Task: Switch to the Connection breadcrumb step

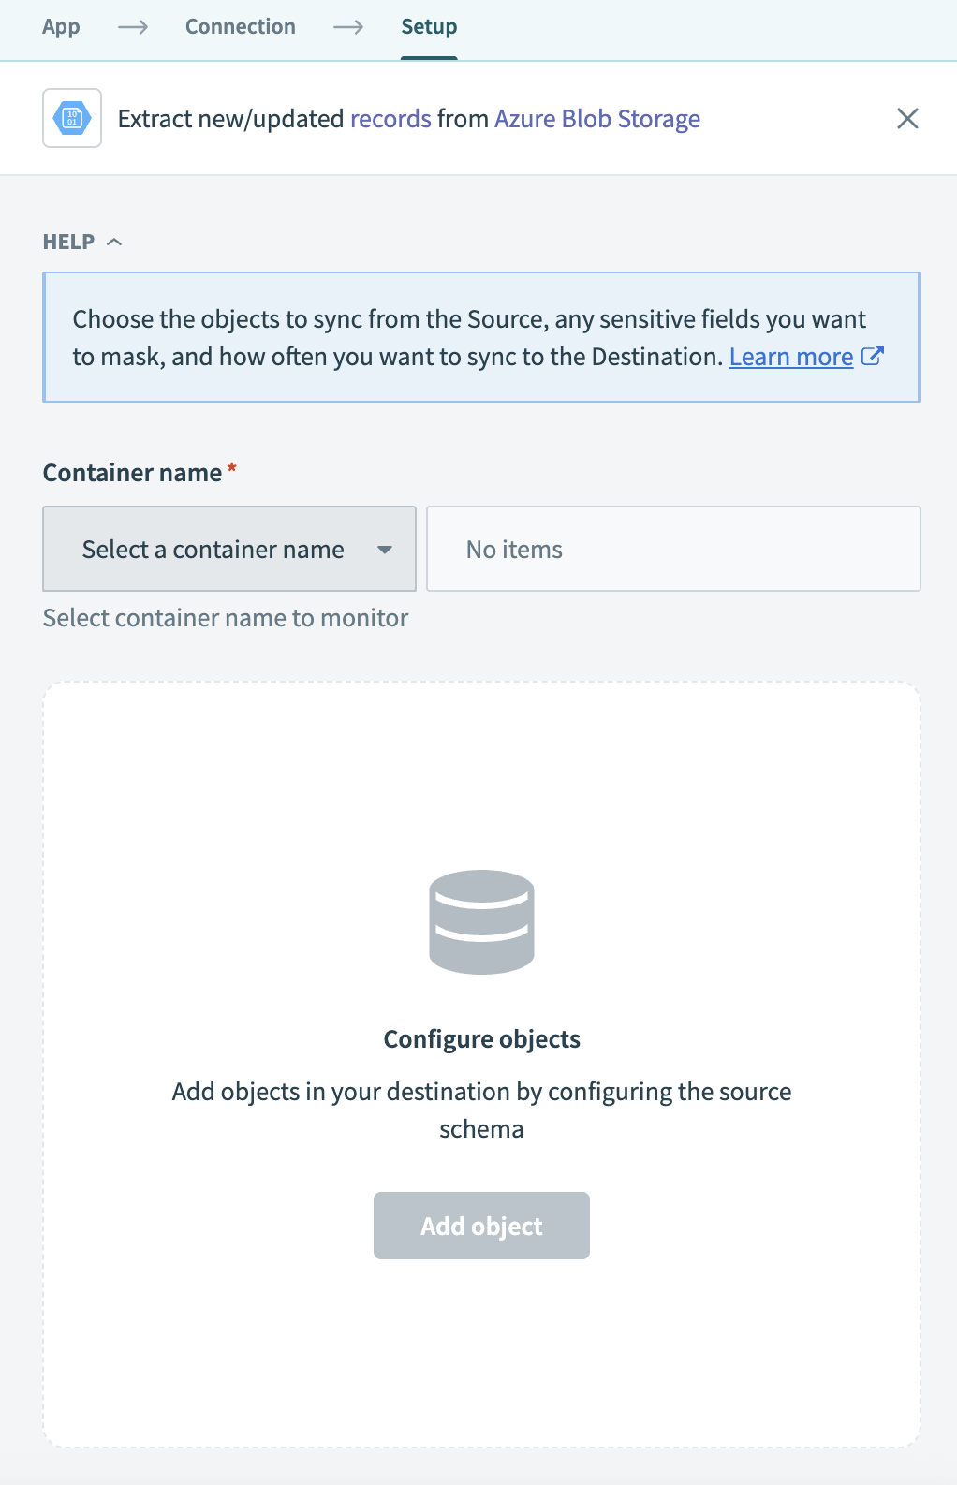Action: tap(240, 26)
